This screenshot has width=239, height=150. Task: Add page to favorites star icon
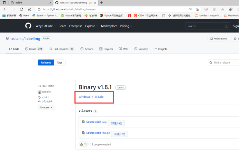(197, 9)
